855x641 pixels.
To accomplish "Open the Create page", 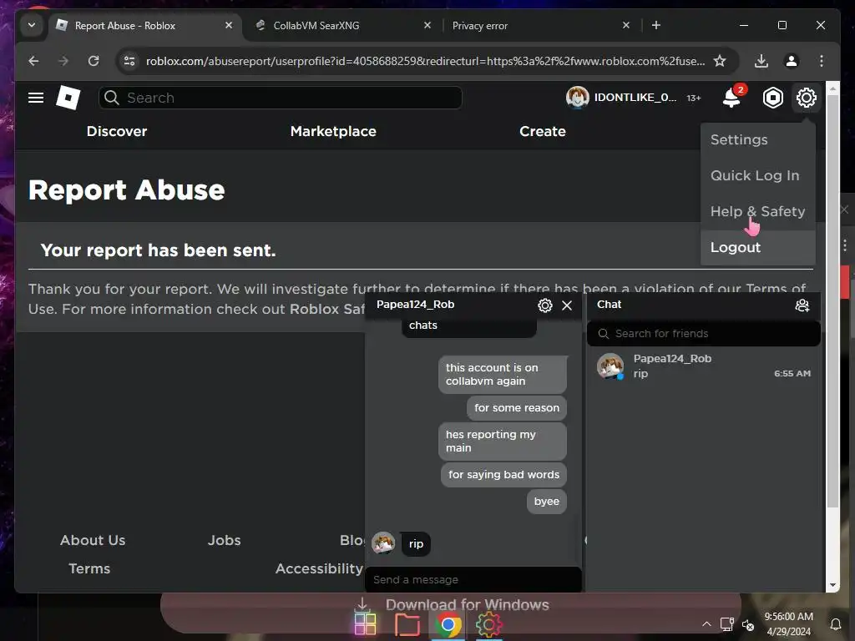I will (x=543, y=131).
